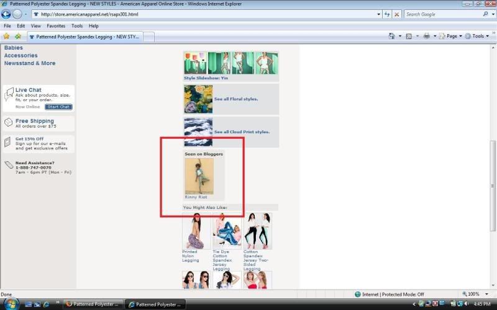The width and height of the screenshot is (497, 310).
Task: Open the Help menu
Action: point(94,26)
